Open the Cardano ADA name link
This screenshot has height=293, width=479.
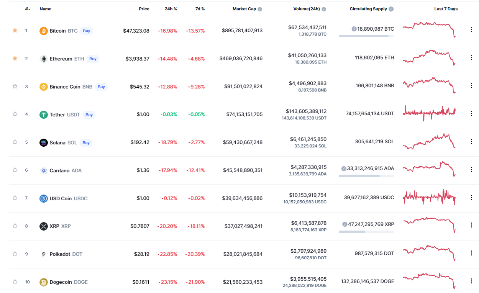(x=66, y=170)
